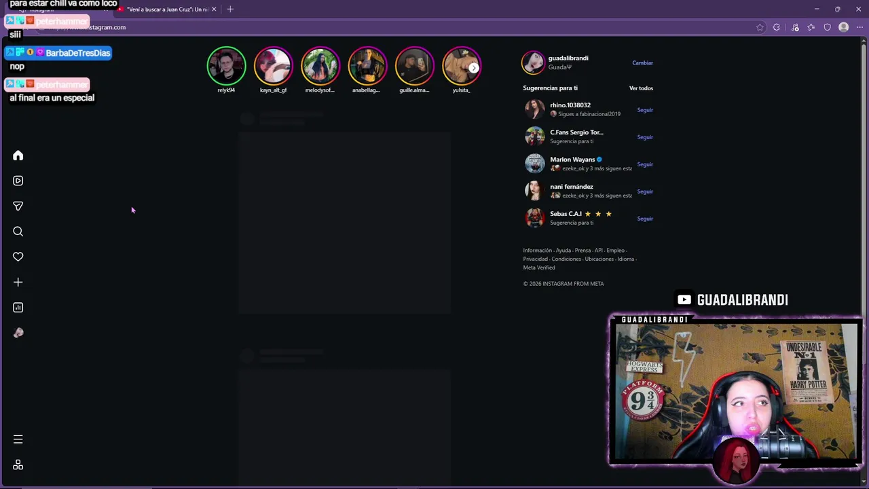
Task: Open the dashboard chart icon in sidebar
Action: point(18,308)
